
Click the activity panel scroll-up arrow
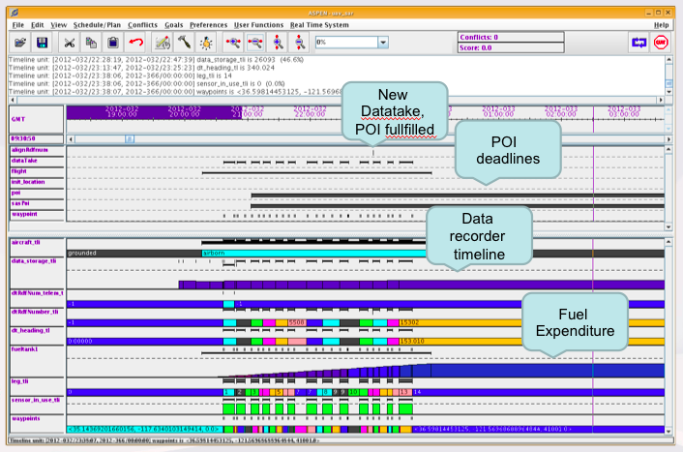point(668,150)
